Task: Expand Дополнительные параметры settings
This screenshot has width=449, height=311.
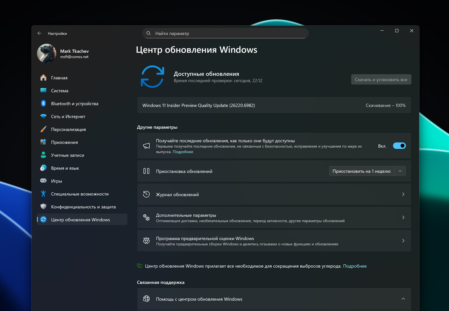Action: click(x=403, y=217)
